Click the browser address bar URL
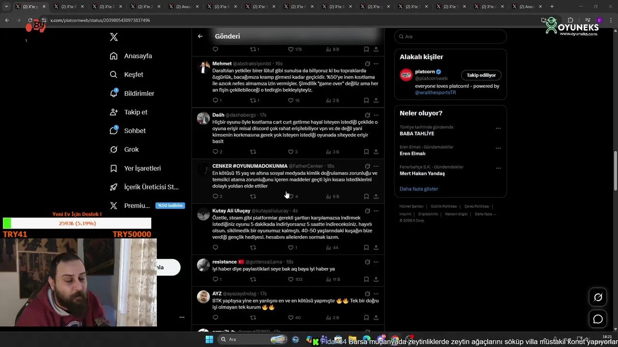 (100, 20)
